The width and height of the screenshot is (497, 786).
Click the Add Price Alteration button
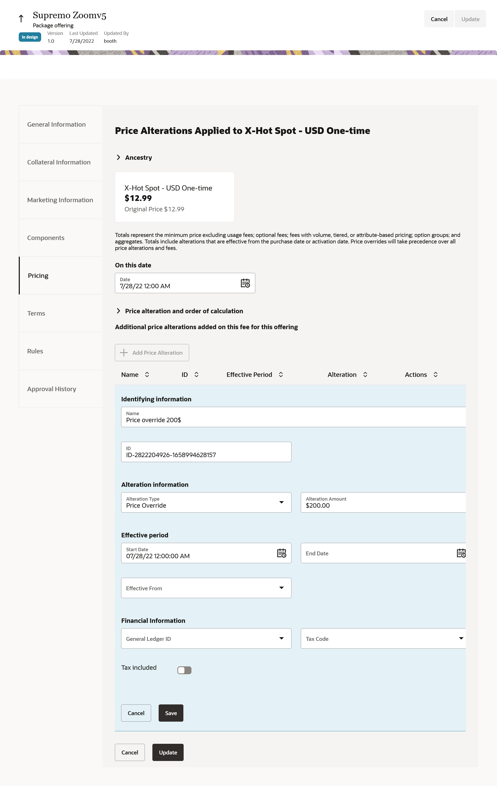[152, 353]
